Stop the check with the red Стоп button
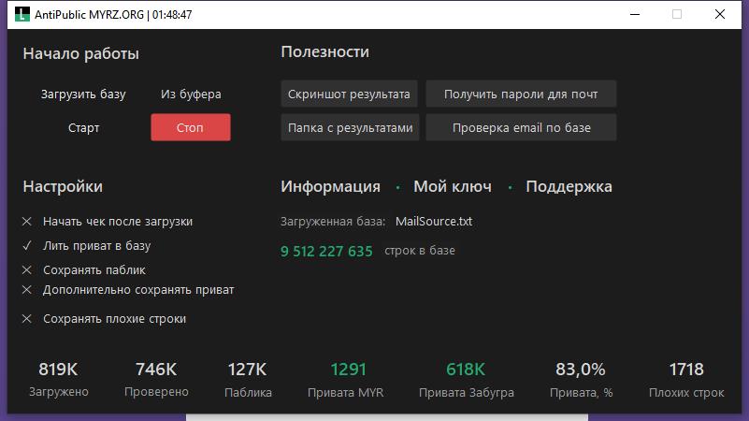749x421 pixels. click(x=191, y=127)
